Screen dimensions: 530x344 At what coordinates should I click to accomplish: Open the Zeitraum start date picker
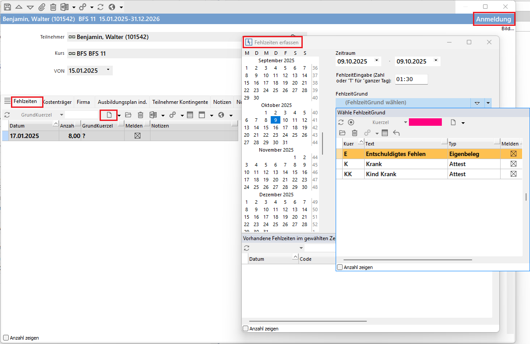pos(377,61)
